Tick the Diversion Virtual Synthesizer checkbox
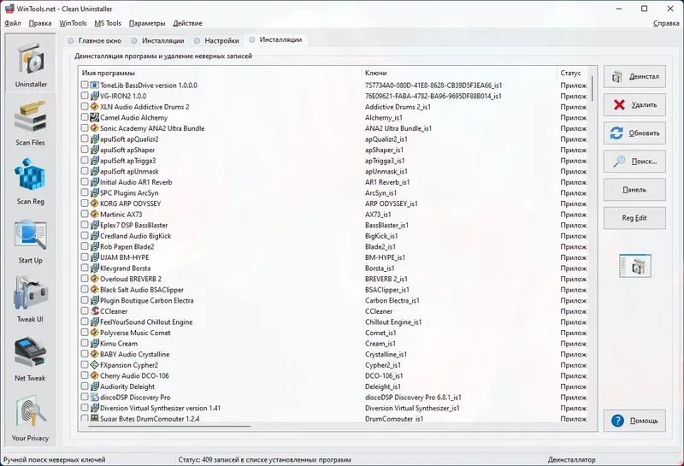 tap(85, 408)
